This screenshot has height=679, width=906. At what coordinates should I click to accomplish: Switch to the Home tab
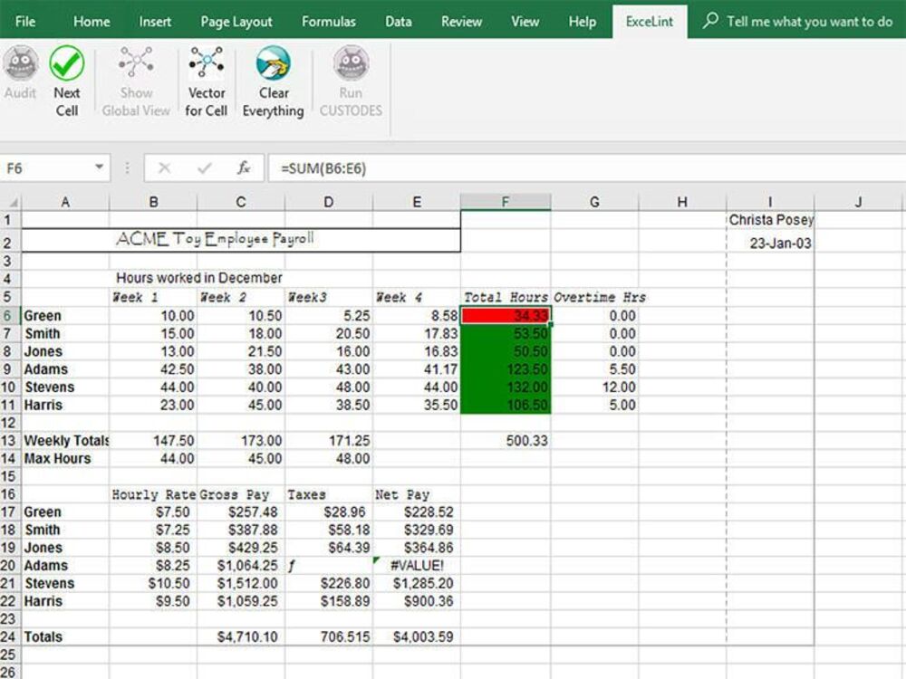coord(91,21)
